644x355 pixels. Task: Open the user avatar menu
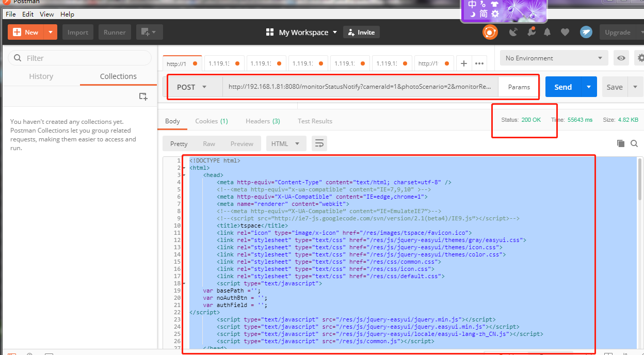point(586,32)
